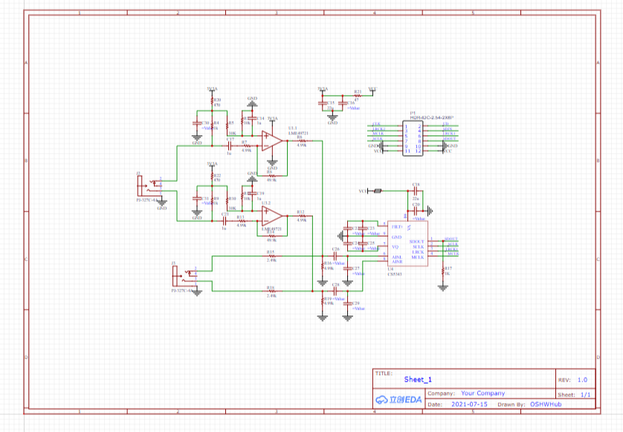Screen dimensions: 623x432
Task: Select resistor R22 under the 3V3A rail
Action: pos(212,177)
